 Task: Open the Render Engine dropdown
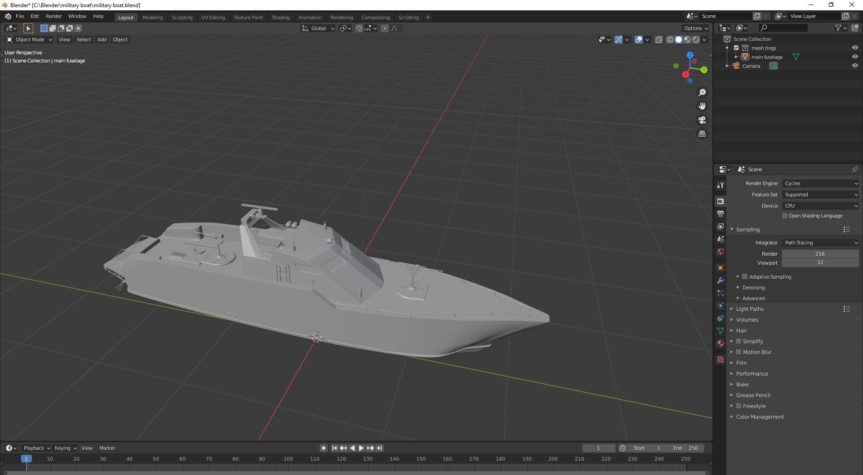point(821,183)
